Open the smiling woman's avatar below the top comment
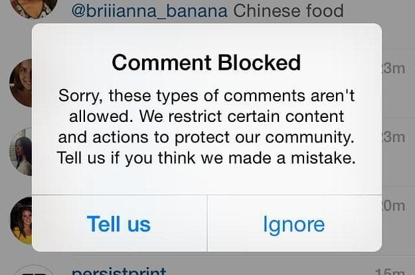Screen dimensions: 415x275 tap(21, 83)
